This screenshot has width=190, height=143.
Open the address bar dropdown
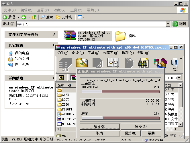tap(168, 24)
